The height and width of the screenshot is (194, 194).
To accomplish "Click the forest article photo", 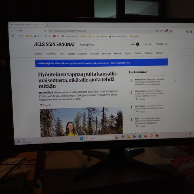I will coord(81,122).
